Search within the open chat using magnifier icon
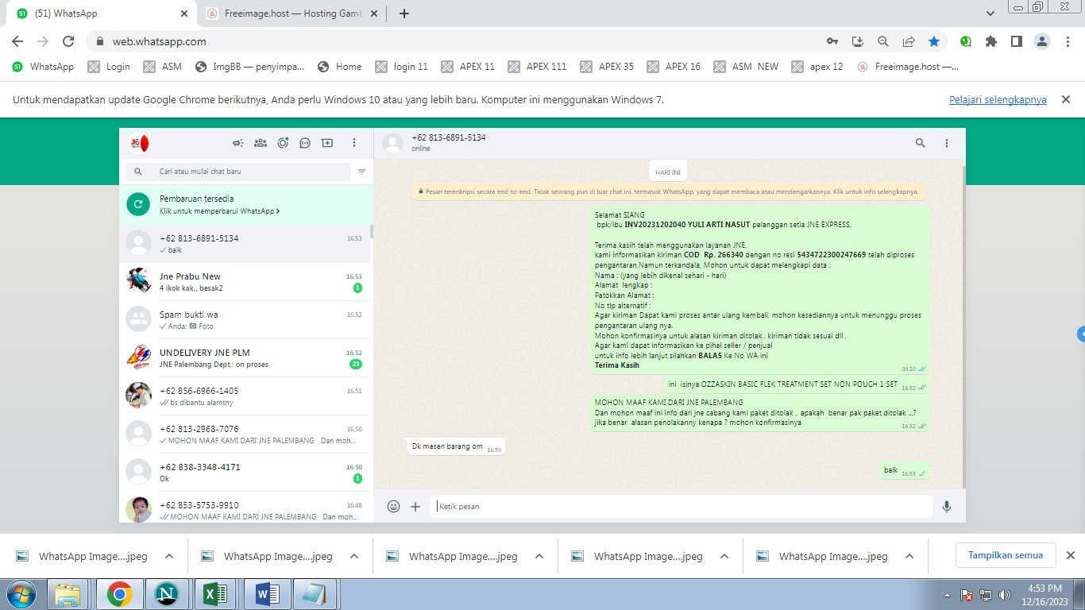Screen dimensions: 1085x610 [921, 143]
